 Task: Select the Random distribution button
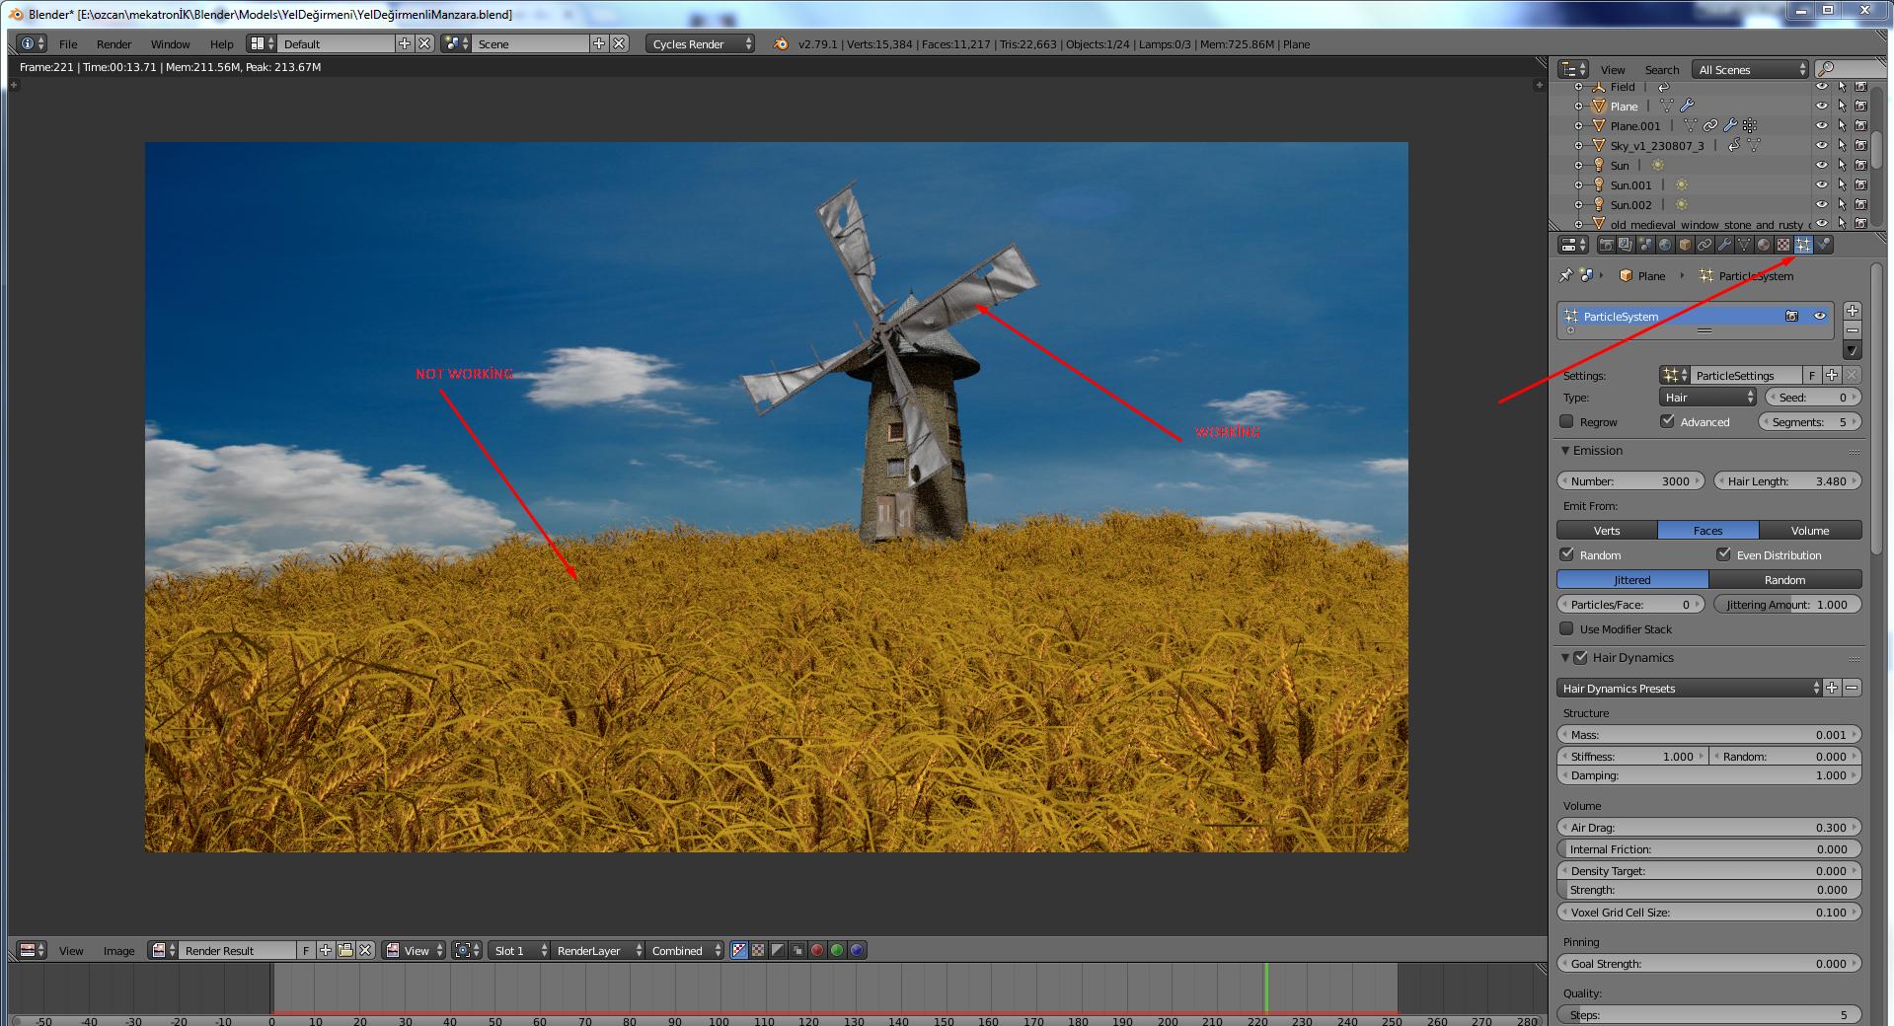point(1784,579)
